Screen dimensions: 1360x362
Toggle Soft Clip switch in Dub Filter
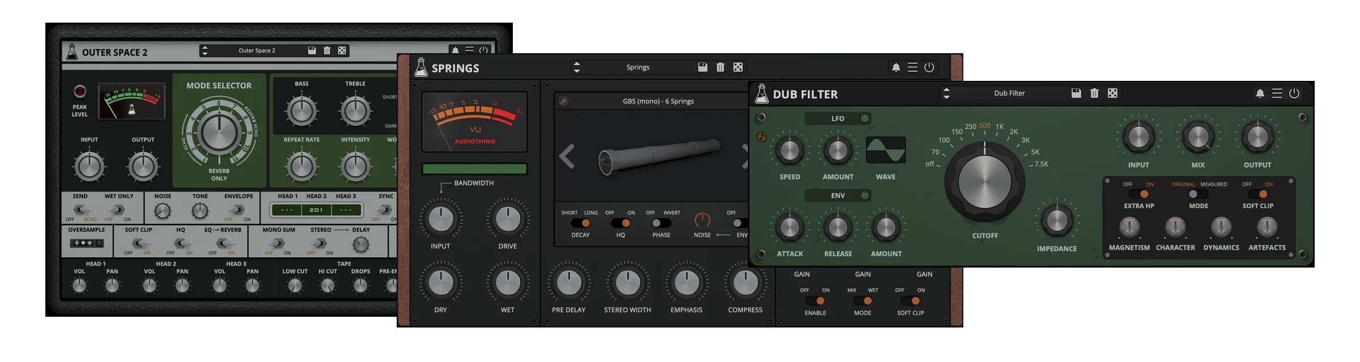pos(1257,194)
